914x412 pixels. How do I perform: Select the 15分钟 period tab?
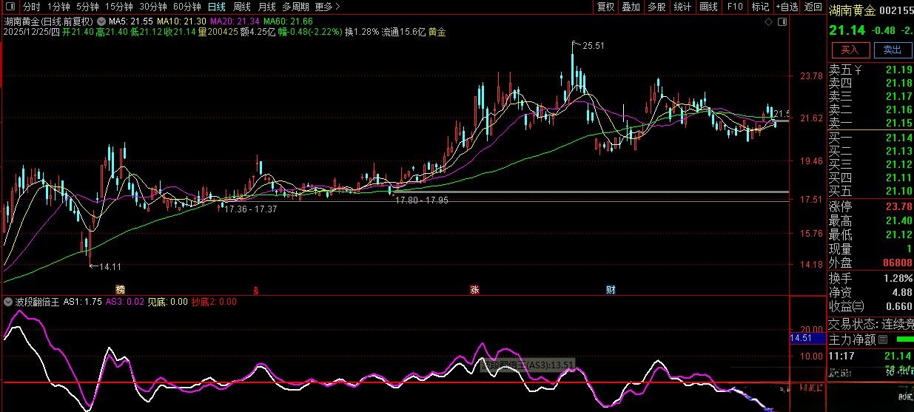point(118,7)
